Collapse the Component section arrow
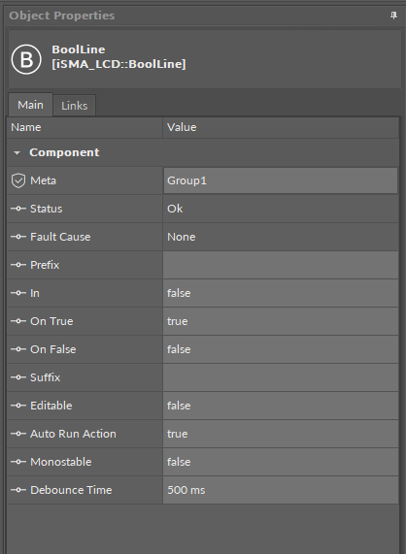This screenshot has width=406, height=554. tap(17, 152)
